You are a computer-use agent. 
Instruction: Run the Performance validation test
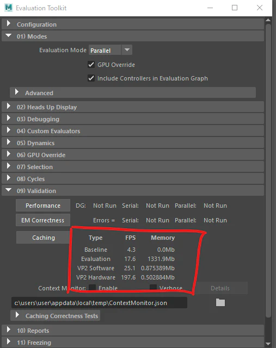tap(43, 206)
